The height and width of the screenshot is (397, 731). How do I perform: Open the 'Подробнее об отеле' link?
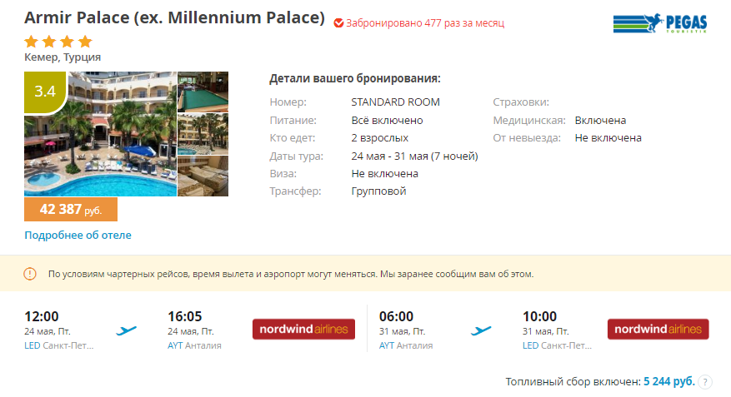[78, 235]
